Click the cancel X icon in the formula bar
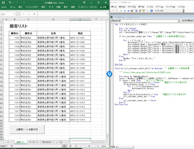This screenshot has height=149, width=194. coord(23,14)
